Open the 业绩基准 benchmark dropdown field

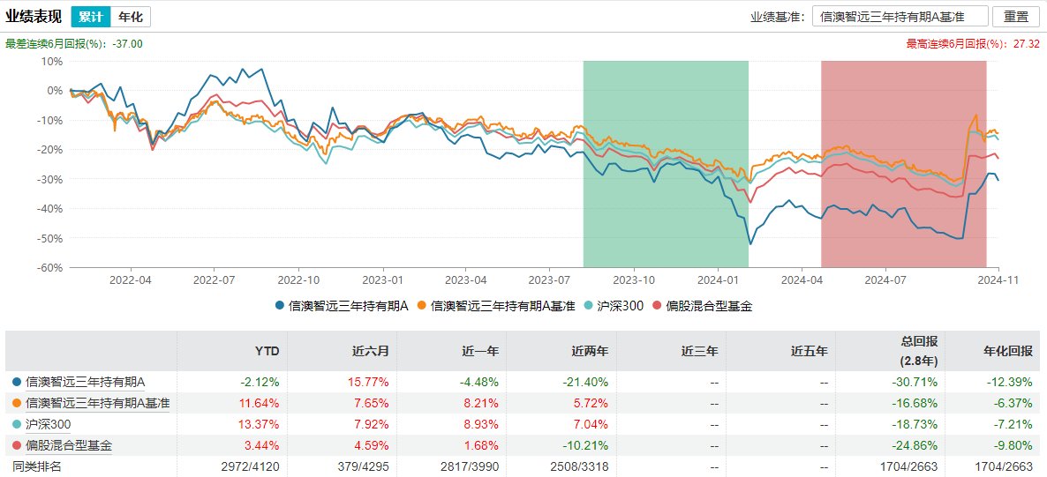[x=899, y=17]
